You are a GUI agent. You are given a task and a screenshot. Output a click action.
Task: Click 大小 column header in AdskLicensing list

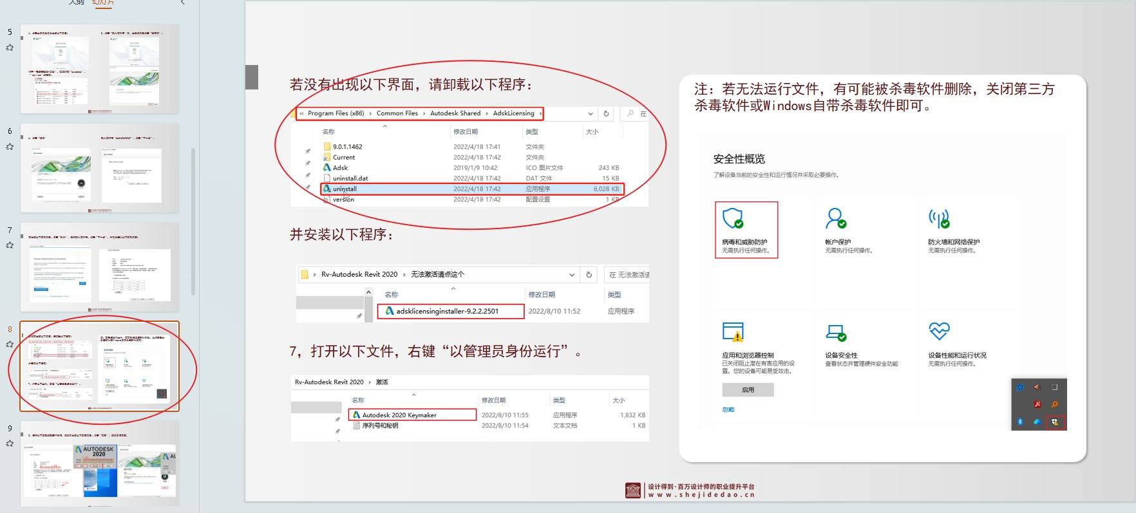coord(592,131)
